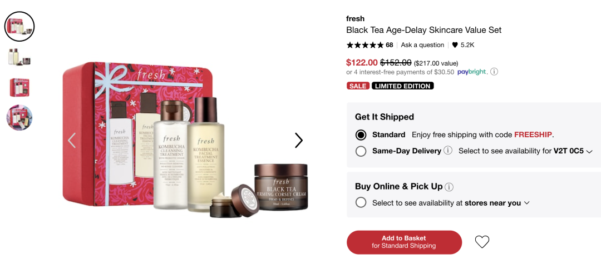Select the Standard shipping radio button
Viewport: 601px width, 259px height.
pyautogui.click(x=361, y=135)
